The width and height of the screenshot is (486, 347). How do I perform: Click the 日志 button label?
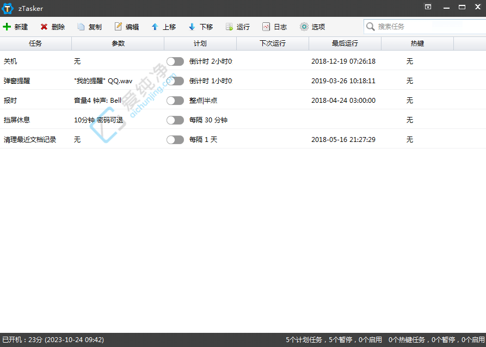280,27
